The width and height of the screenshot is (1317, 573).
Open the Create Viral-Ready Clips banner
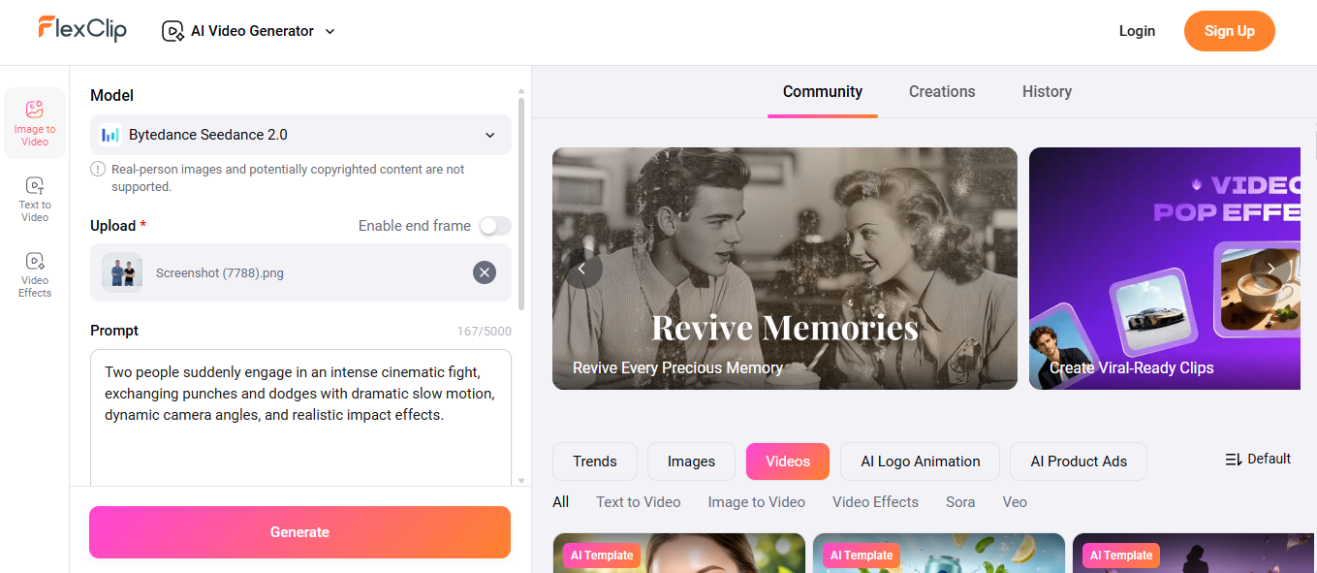pos(1165,269)
